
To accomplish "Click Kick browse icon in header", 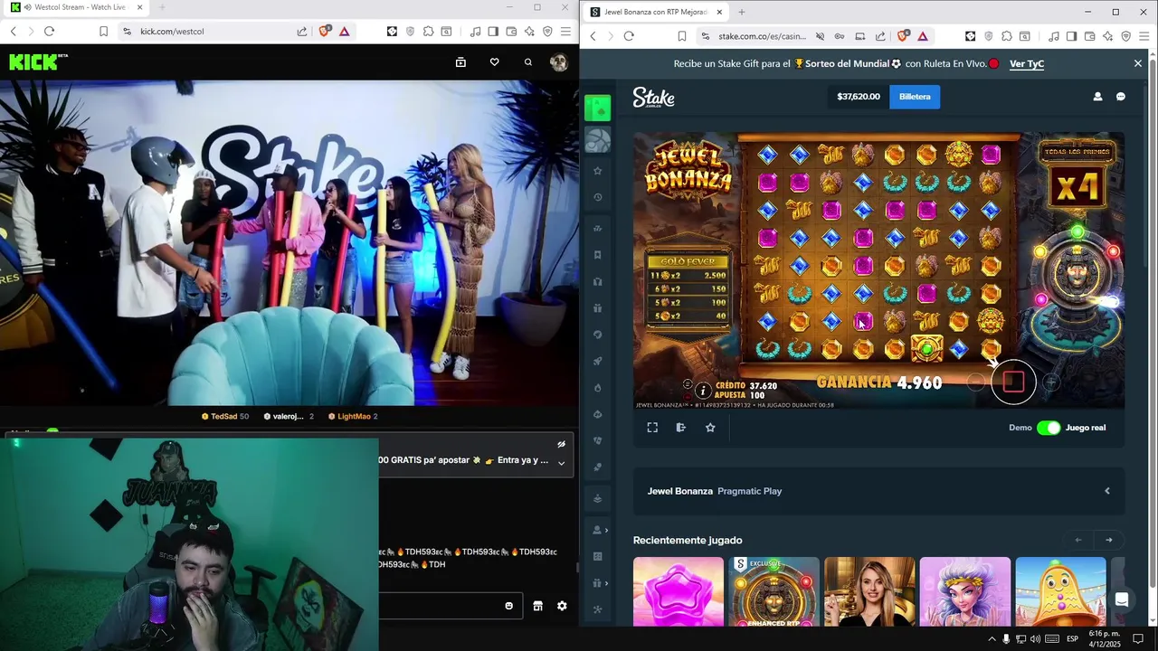I will point(460,62).
